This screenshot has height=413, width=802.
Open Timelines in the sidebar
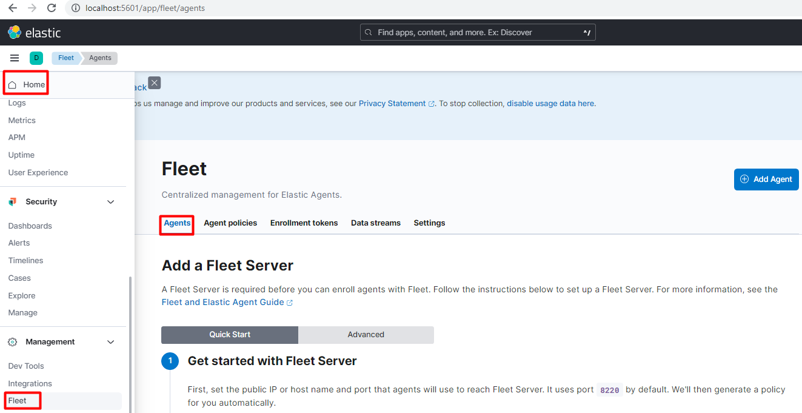26,261
